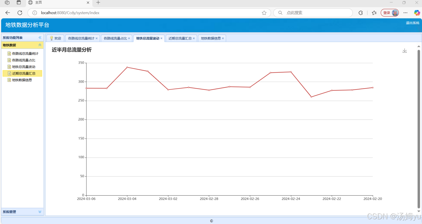
Task: Click the 近半月总流量分析 chart title
Action: (x=72, y=50)
